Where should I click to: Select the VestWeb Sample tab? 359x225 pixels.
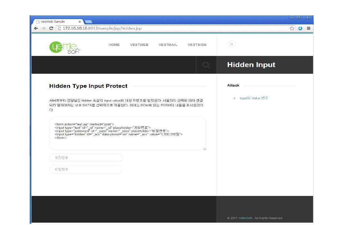click(x=53, y=22)
